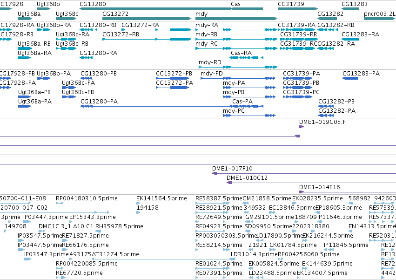Click the Cas gene label

[235, 4]
